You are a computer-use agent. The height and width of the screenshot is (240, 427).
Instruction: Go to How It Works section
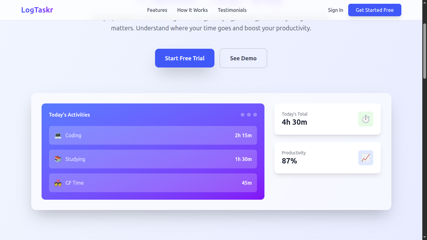tap(193, 10)
